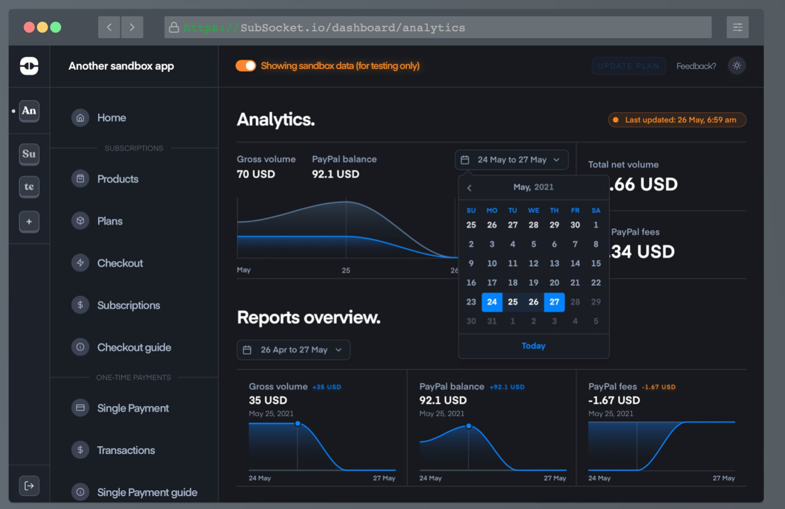
Task: Click the UPDATE PLAN button
Action: pyautogui.click(x=628, y=66)
